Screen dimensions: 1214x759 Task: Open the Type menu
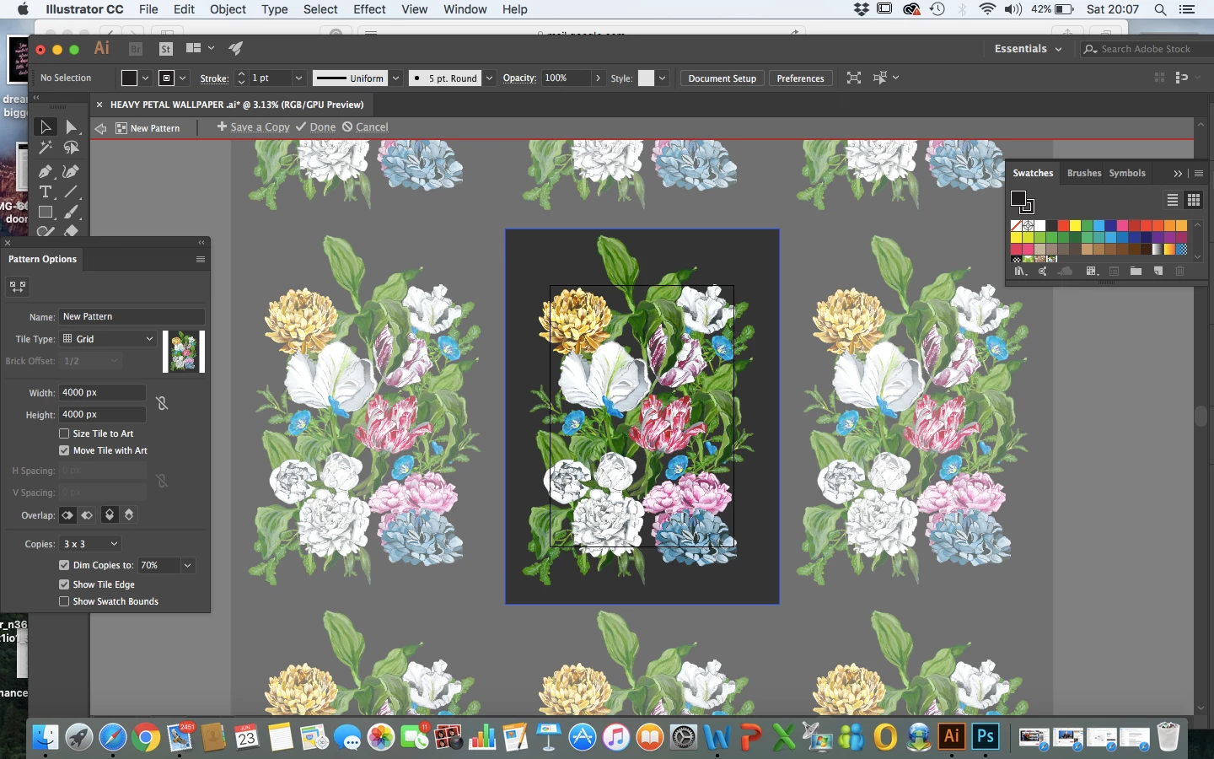[x=274, y=9]
